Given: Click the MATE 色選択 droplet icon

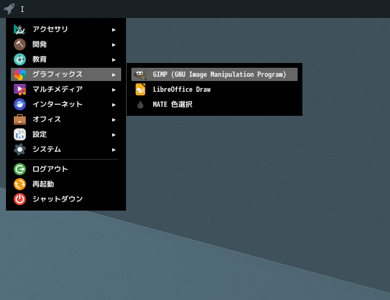Looking at the screenshot, I should [140, 104].
